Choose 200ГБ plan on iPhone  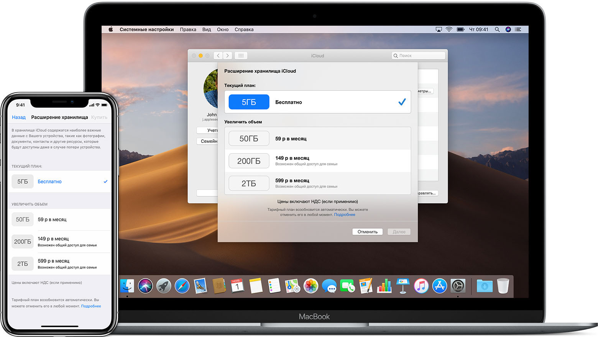[60, 242]
